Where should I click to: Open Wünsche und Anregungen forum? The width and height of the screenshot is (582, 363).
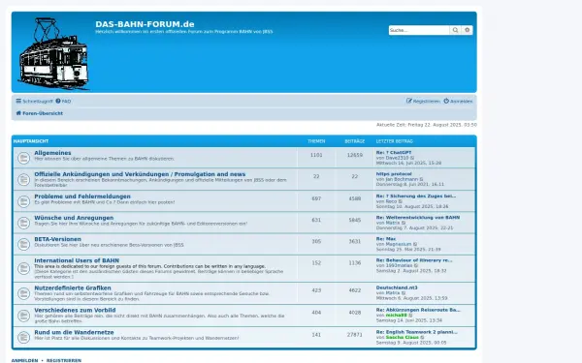(x=74, y=218)
